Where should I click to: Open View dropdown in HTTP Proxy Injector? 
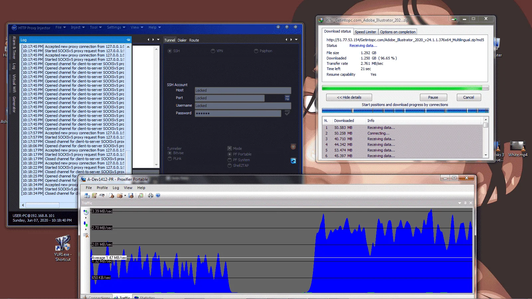(x=137, y=27)
